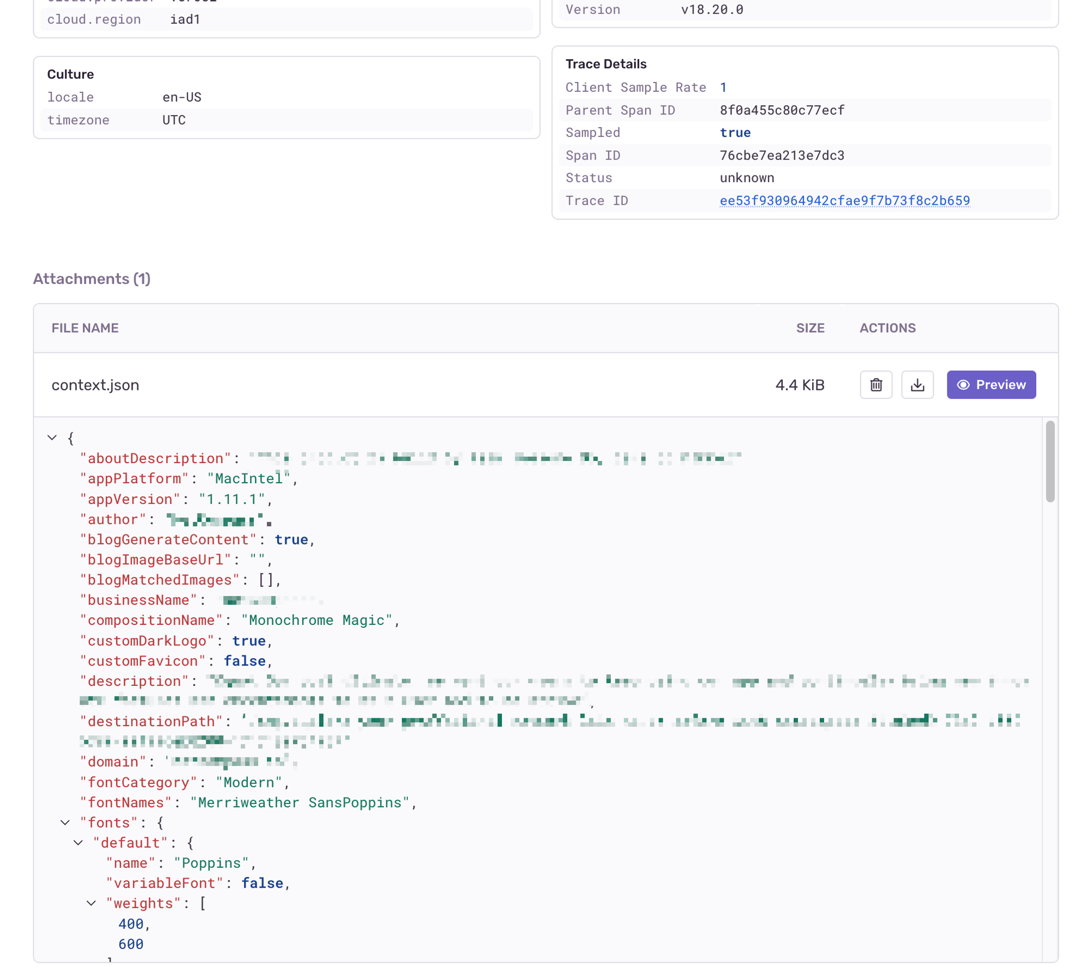Click the FILE NAME column header
The width and height of the screenshot is (1085, 980).
click(85, 328)
